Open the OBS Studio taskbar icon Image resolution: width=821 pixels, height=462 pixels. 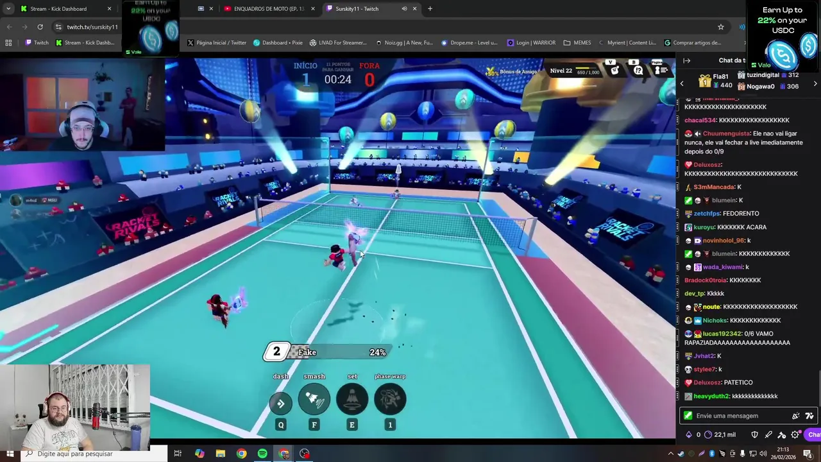304,454
